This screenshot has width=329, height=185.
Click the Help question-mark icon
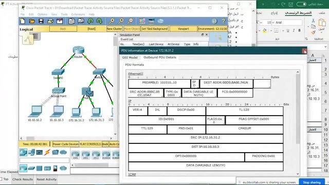(224, 21)
